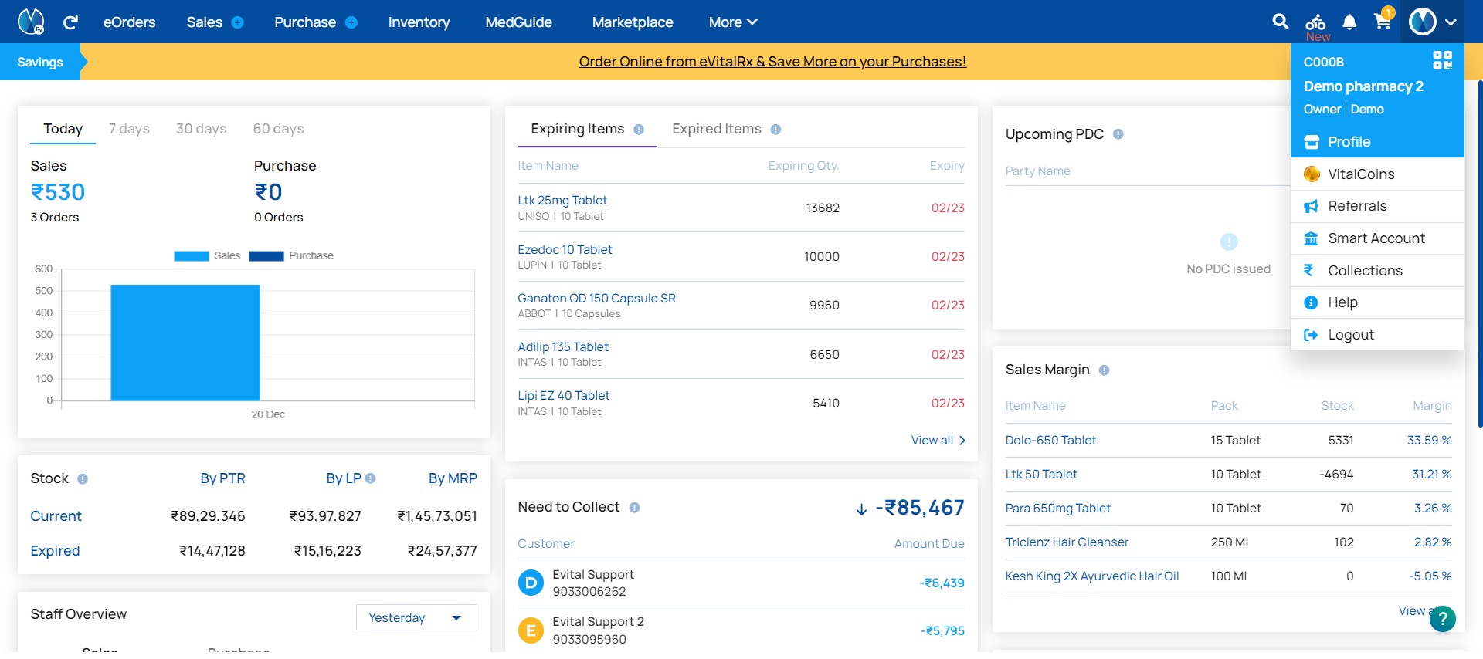The image size is (1483, 659).
Task: Open Dolo-650 Tablet in Sales Margin
Action: click(x=1050, y=441)
